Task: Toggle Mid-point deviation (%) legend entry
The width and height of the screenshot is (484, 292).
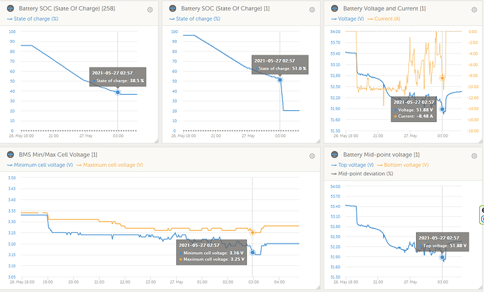Action: click(x=361, y=173)
